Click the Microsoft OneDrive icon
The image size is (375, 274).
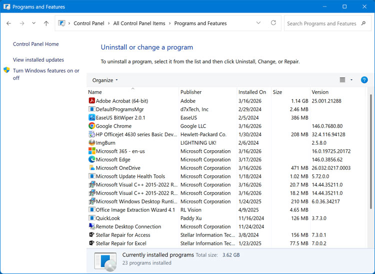pyautogui.click(x=92, y=168)
